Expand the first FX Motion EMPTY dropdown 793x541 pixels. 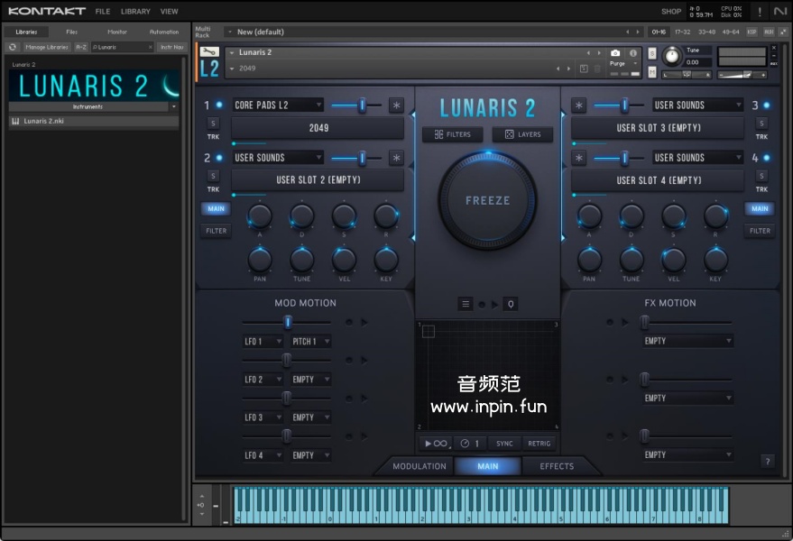tap(687, 342)
